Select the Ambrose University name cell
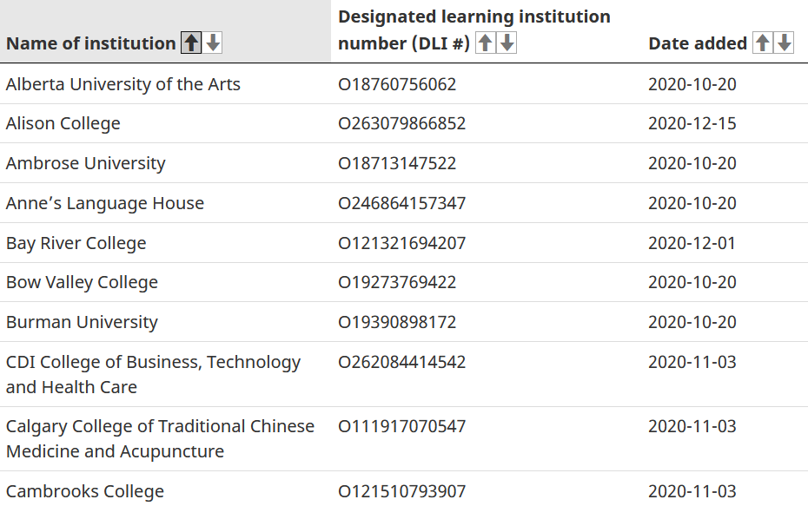 pos(85,163)
